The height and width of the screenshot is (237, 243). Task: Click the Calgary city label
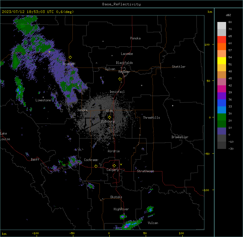pyautogui.click(x=112, y=170)
